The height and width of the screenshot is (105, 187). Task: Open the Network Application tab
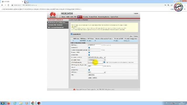pos(104,17)
